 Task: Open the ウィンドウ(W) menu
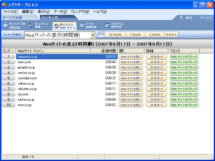pos(80,12)
